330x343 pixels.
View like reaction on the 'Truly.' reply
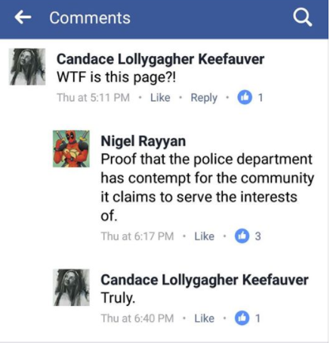248,318
